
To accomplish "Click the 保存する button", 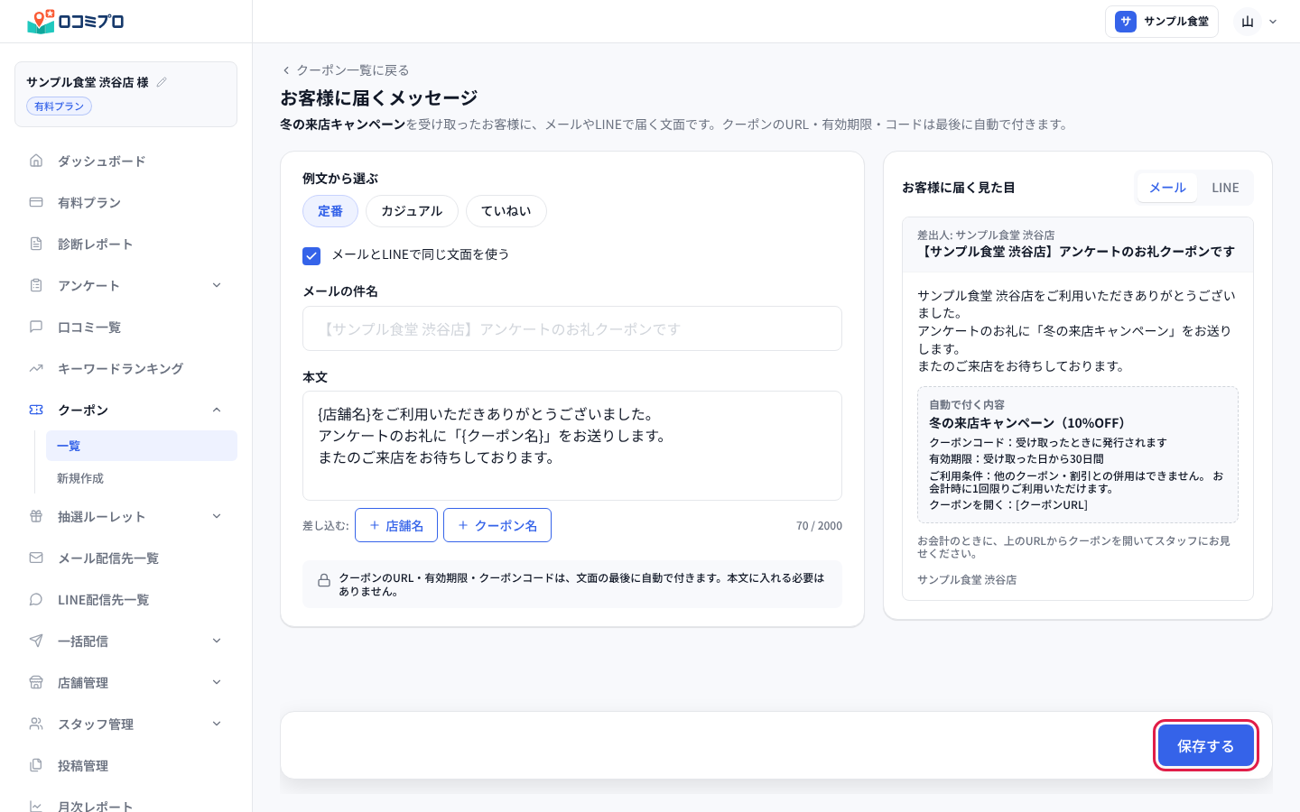I will tap(1205, 745).
